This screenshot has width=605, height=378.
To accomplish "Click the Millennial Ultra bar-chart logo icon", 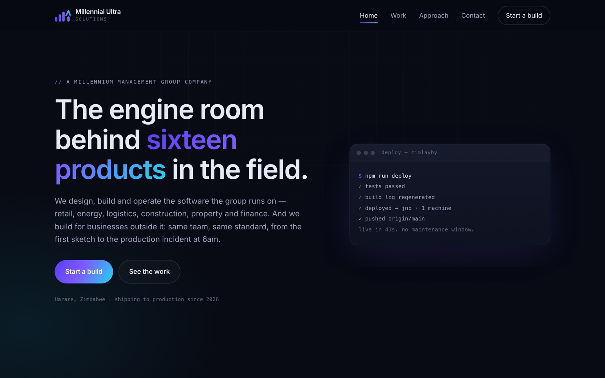I will pyautogui.click(x=63, y=16).
